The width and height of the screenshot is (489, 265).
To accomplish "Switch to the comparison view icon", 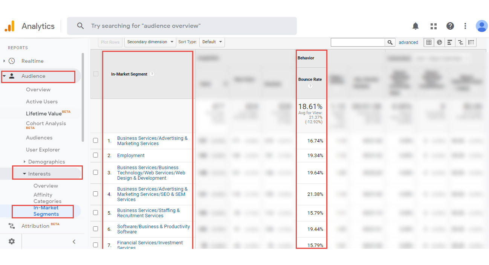I will pyautogui.click(x=460, y=42).
